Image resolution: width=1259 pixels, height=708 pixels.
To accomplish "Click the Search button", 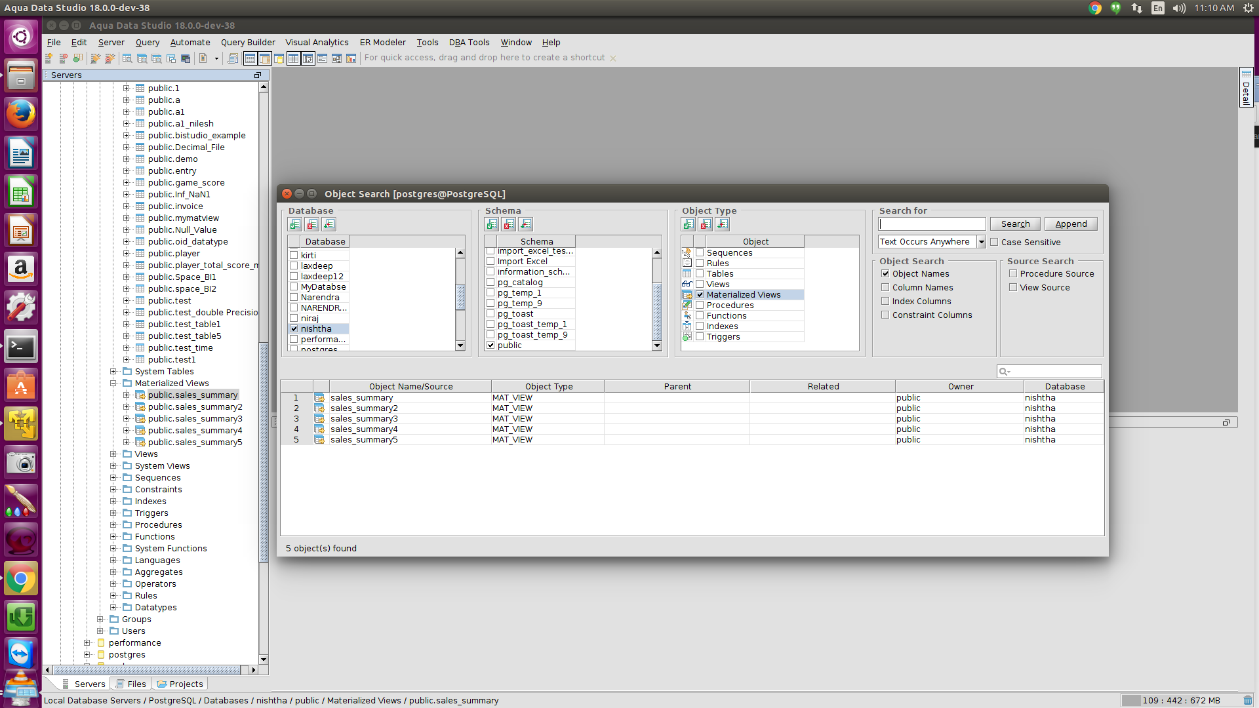I will click(1015, 224).
